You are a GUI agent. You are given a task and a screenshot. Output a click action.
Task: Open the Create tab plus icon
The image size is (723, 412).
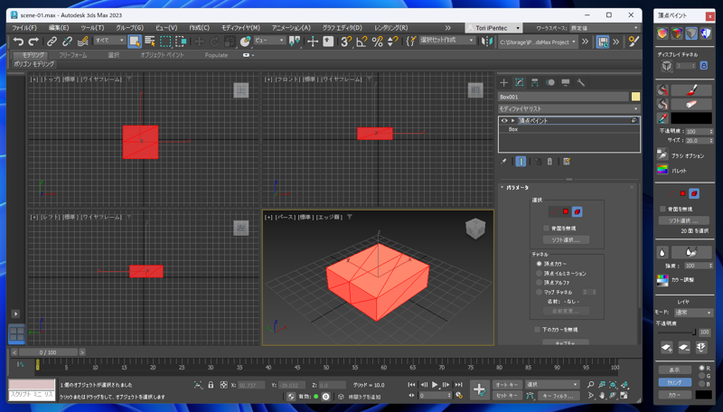504,82
